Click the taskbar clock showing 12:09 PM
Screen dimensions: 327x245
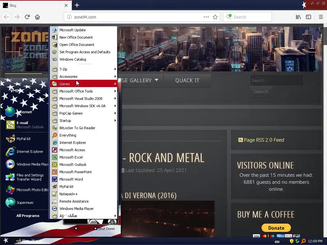coord(315,241)
